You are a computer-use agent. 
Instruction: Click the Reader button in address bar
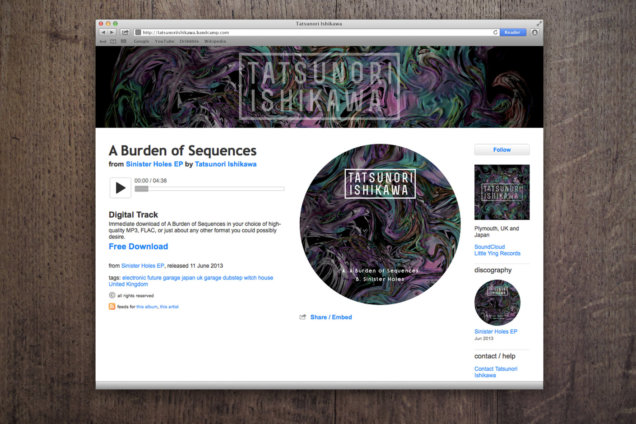[512, 33]
